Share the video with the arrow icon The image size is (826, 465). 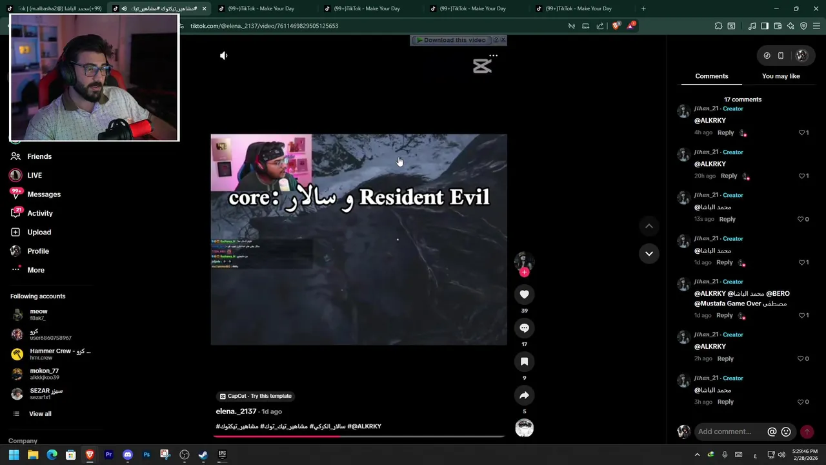pyautogui.click(x=524, y=395)
